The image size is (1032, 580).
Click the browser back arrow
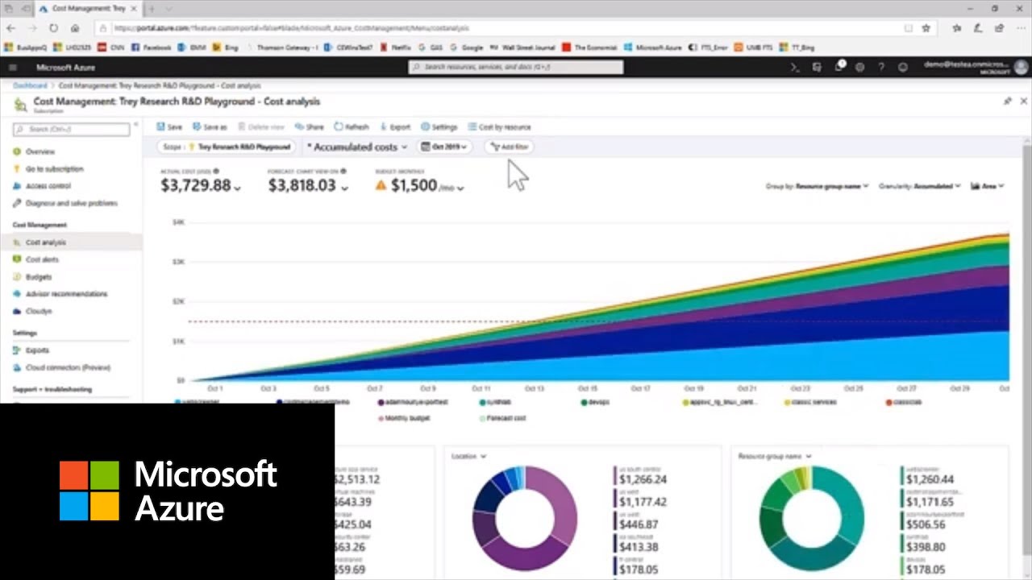point(11,27)
